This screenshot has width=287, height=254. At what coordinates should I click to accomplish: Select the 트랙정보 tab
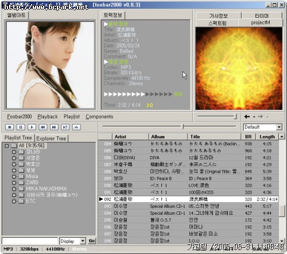[113, 15]
